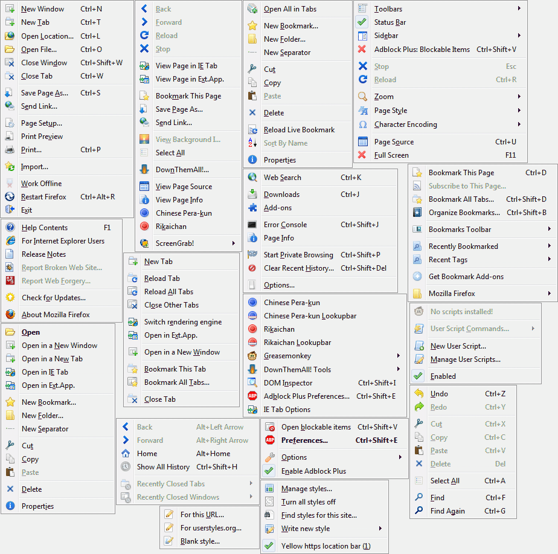Click the Find magnifier icon in the Edit menu
This screenshot has height=554, width=558.
(x=419, y=497)
